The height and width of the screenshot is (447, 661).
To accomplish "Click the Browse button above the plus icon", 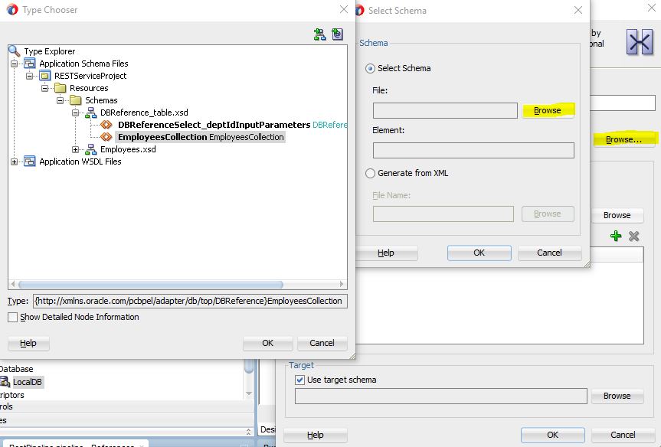I will 617,215.
